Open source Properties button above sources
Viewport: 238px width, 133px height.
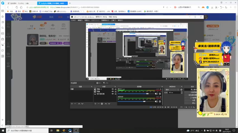point(99,83)
